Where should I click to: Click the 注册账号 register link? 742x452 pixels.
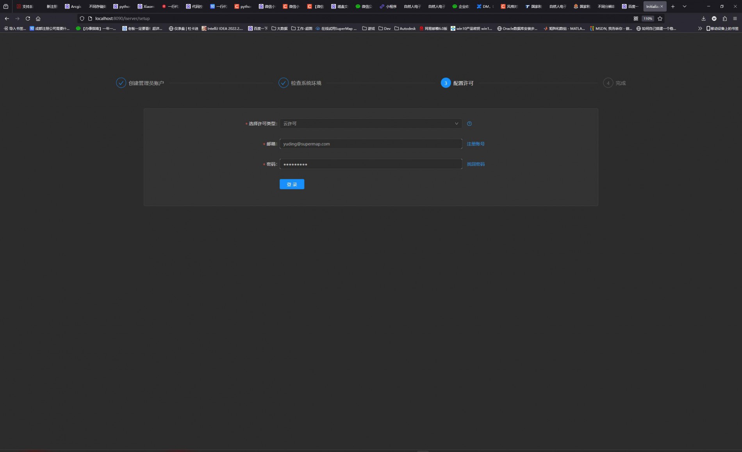(x=476, y=144)
